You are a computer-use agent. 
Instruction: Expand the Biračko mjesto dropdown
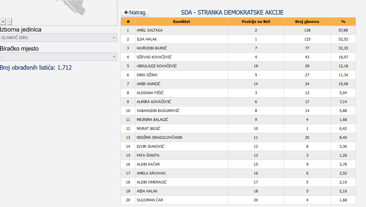[x=59, y=57]
